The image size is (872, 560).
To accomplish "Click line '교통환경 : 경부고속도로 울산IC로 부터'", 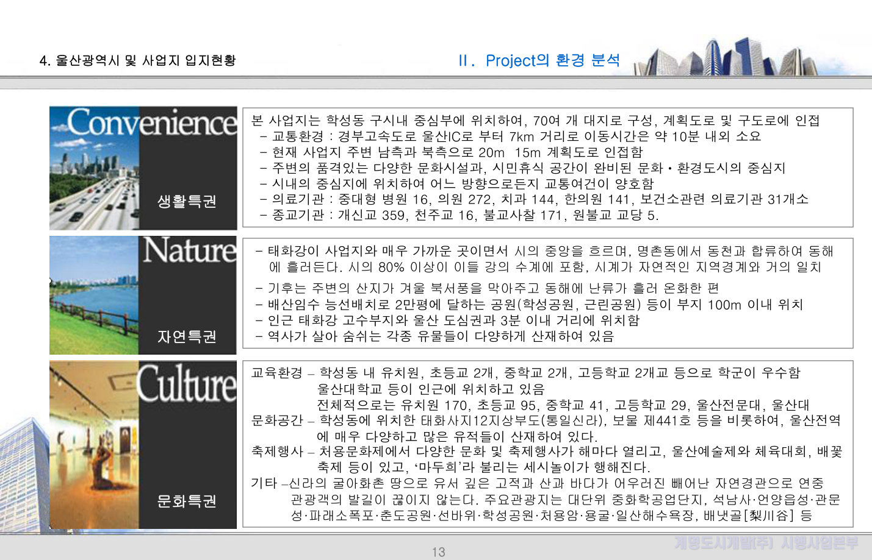I will [x=510, y=136].
